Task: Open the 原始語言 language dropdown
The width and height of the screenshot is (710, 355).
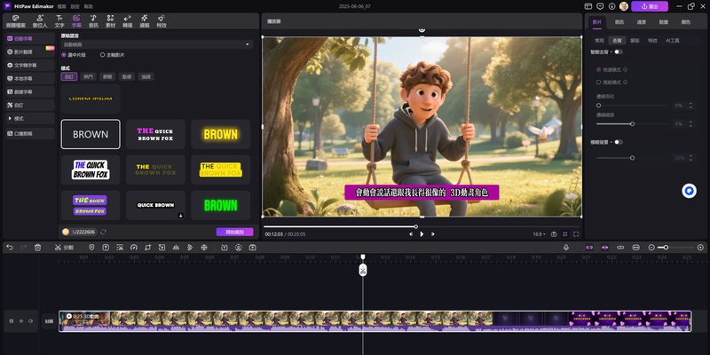Action: click(x=156, y=44)
